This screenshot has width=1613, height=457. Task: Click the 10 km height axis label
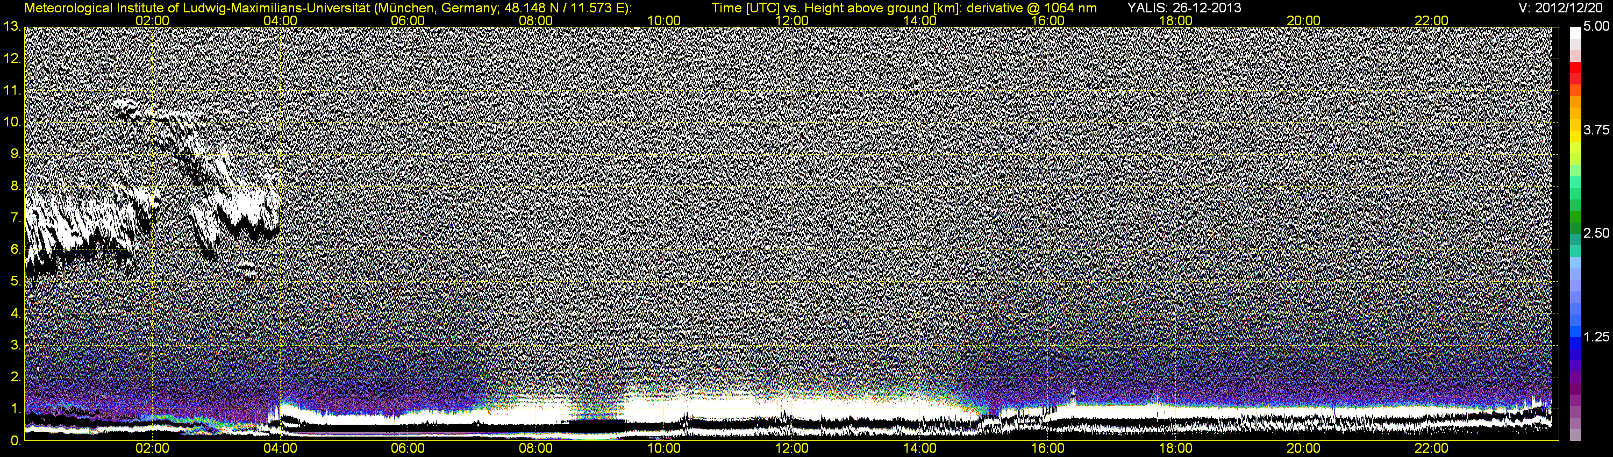(11, 122)
